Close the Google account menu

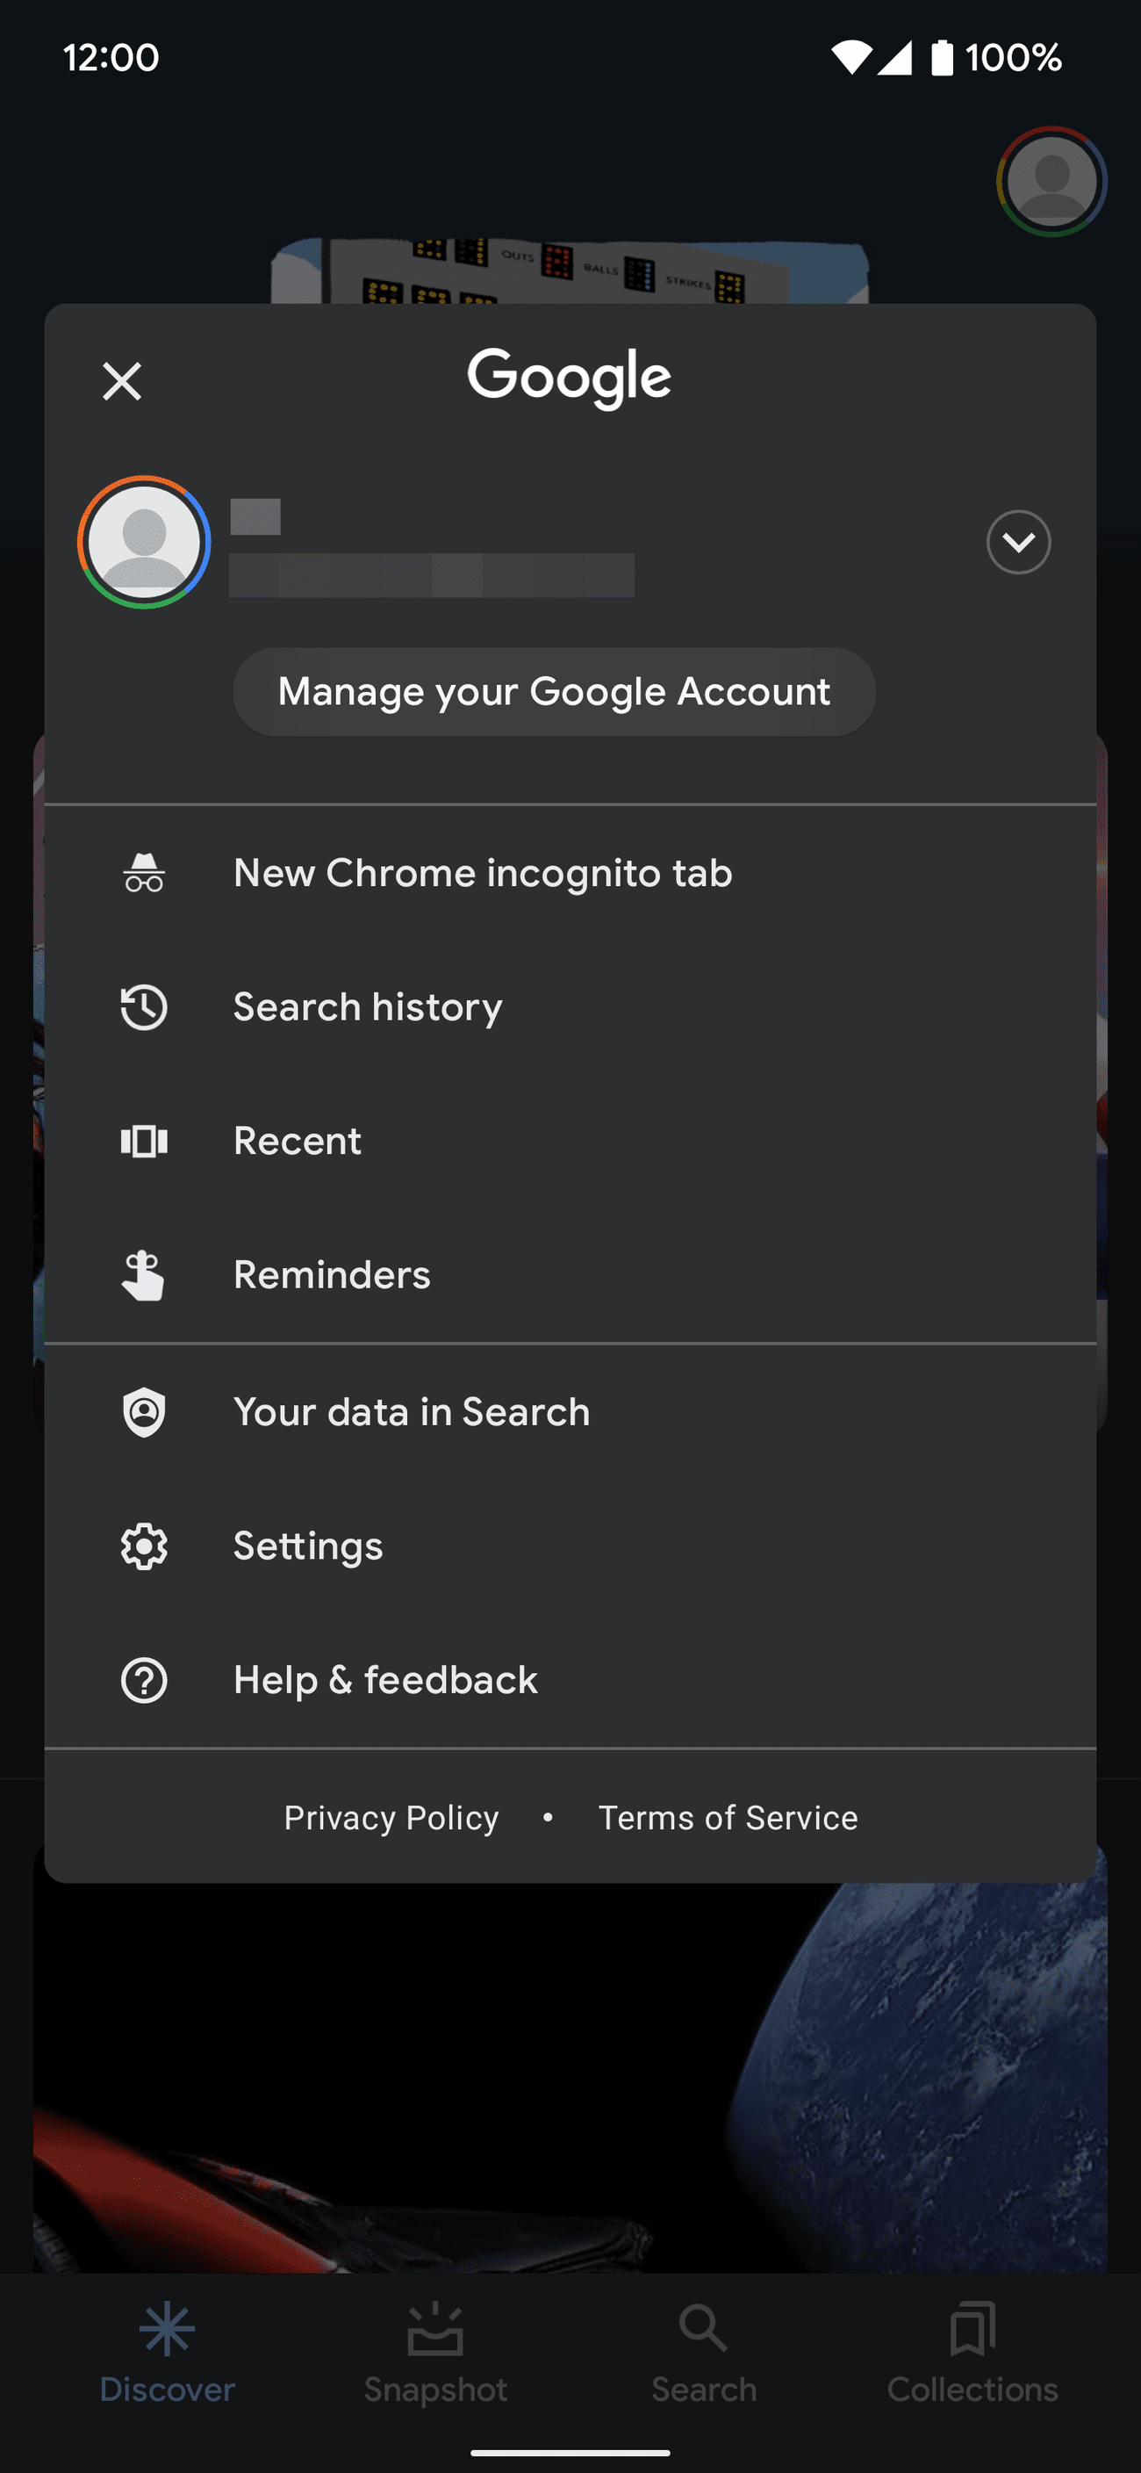click(x=122, y=381)
